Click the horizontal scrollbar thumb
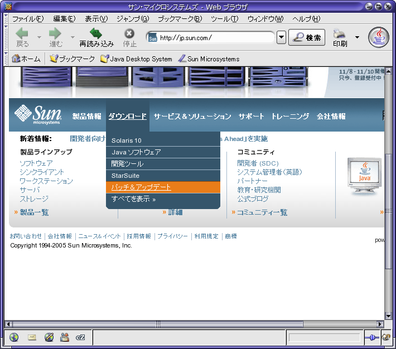The width and height of the screenshot is (396, 349). pyautogui.click(x=158, y=324)
